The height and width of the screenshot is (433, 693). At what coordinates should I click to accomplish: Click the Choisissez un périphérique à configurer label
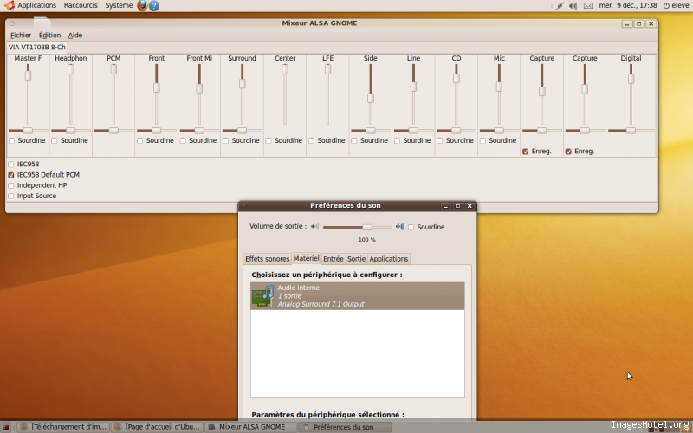[x=327, y=275]
